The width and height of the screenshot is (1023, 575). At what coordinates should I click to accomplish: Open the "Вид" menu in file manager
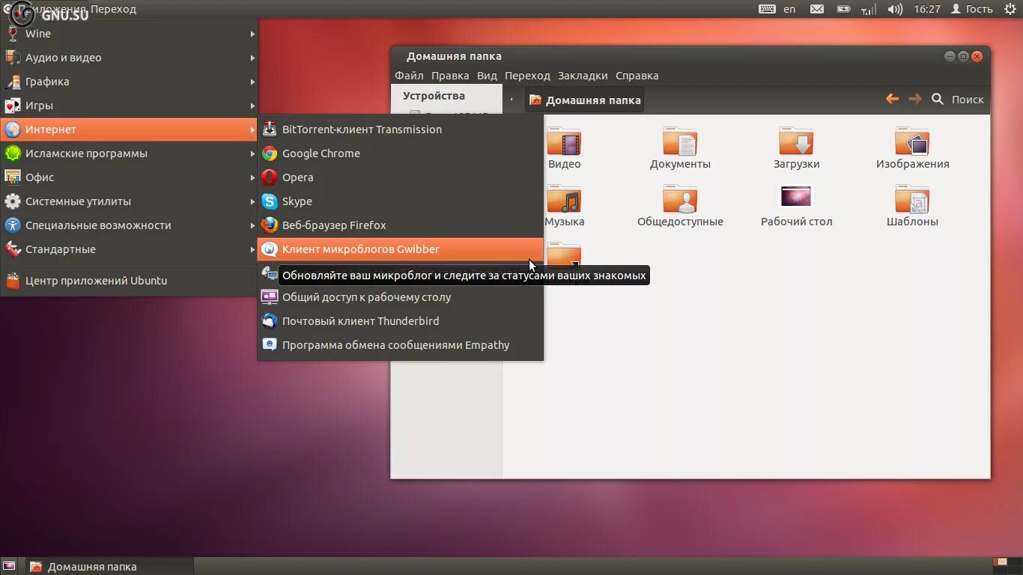[x=487, y=76]
